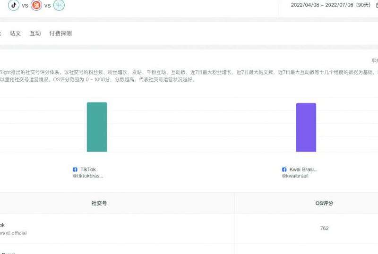Open the date range 2022/04/08 – 2022/07/06 picker
The width and height of the screenshot is (378, 254).
[330, 5]
